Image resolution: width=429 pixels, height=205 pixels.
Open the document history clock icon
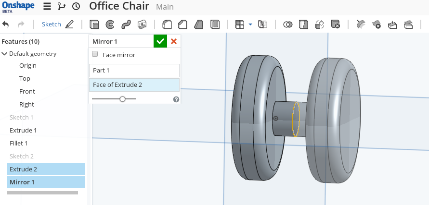coord(76,7)
